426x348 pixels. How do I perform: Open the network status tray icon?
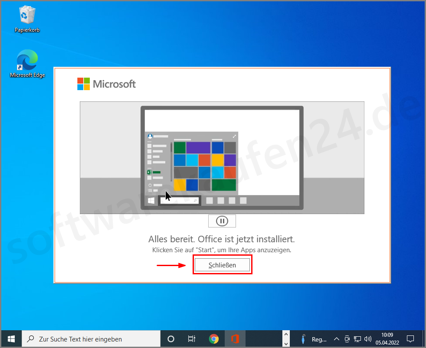point(357,339)
